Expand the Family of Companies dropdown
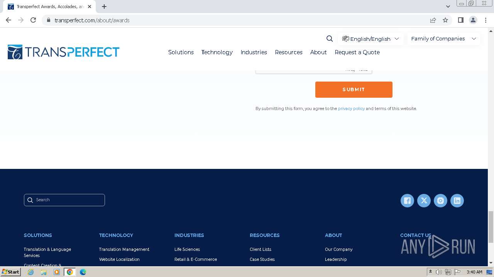The width and height of the screenshot is (494, 277). [x=444, y=38]
